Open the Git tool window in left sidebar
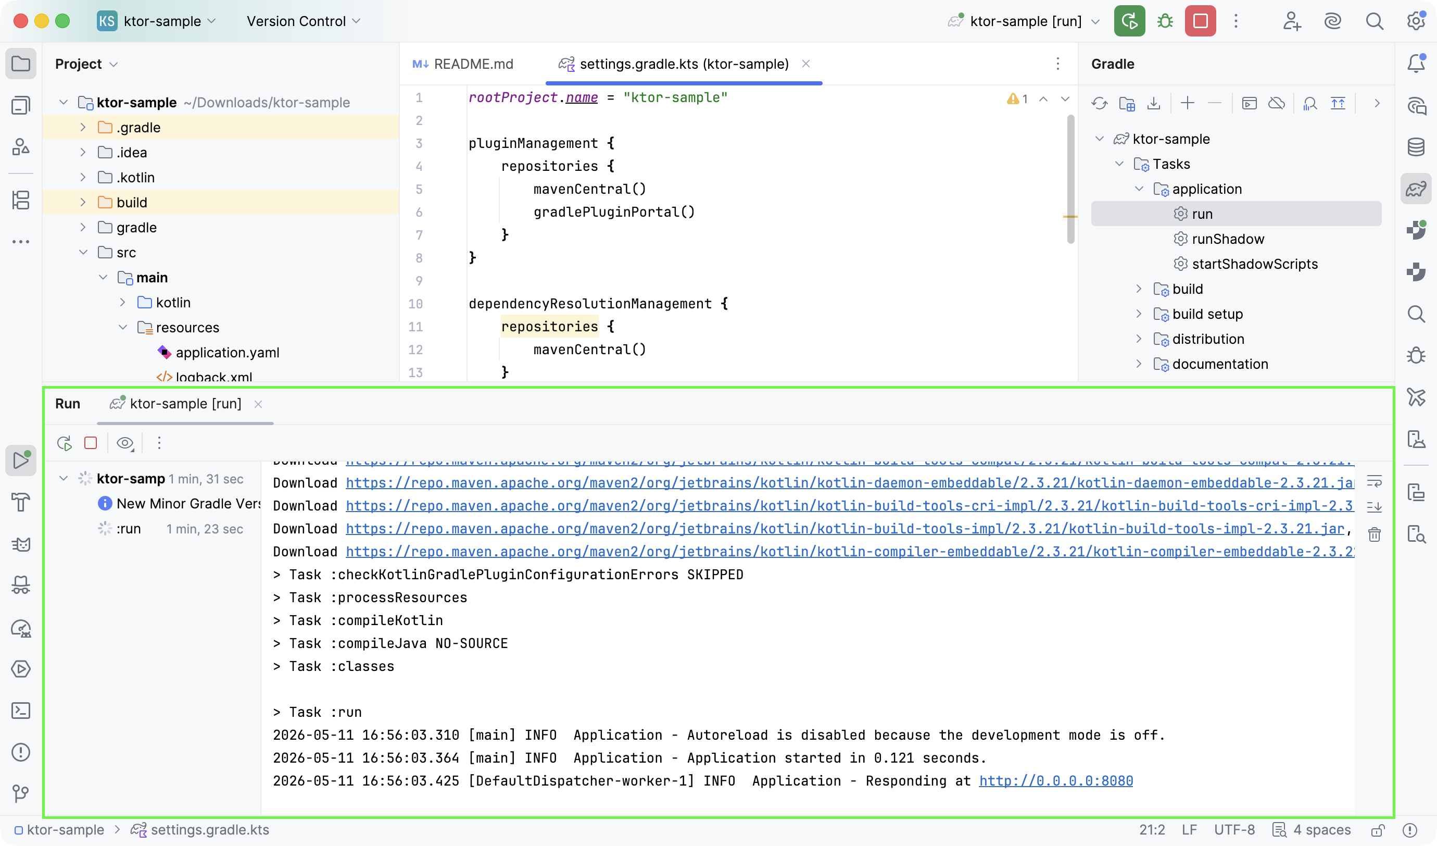The height and width of the screenshot is (846, 1437). [x=20, y=793]
